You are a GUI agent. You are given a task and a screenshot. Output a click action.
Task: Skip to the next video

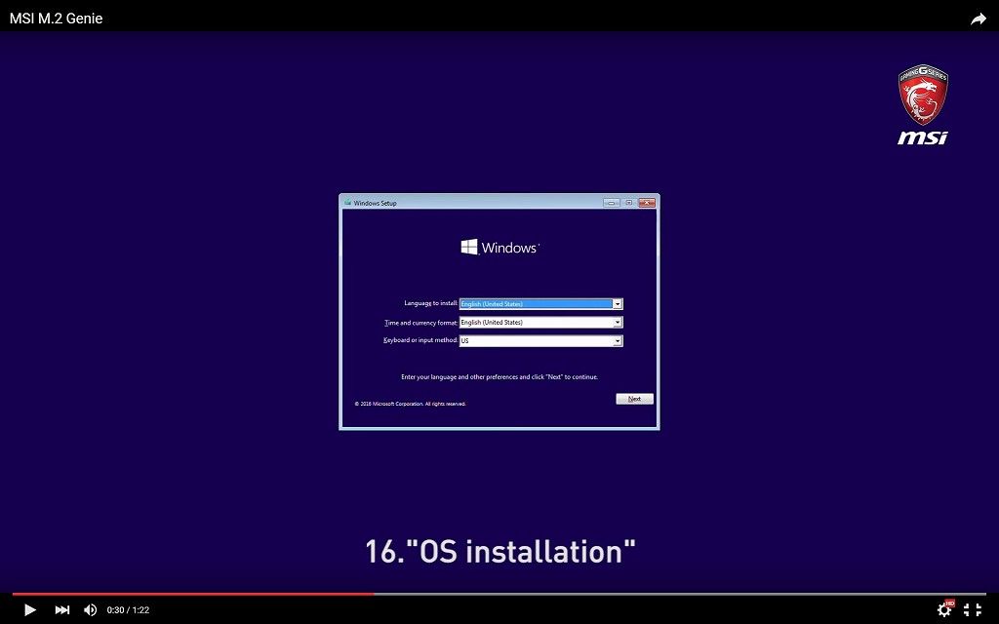tap(61, 610)
